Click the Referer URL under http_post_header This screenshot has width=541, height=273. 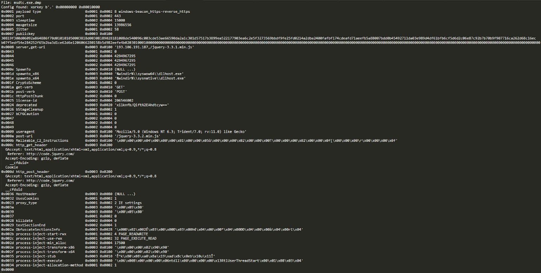50,181
